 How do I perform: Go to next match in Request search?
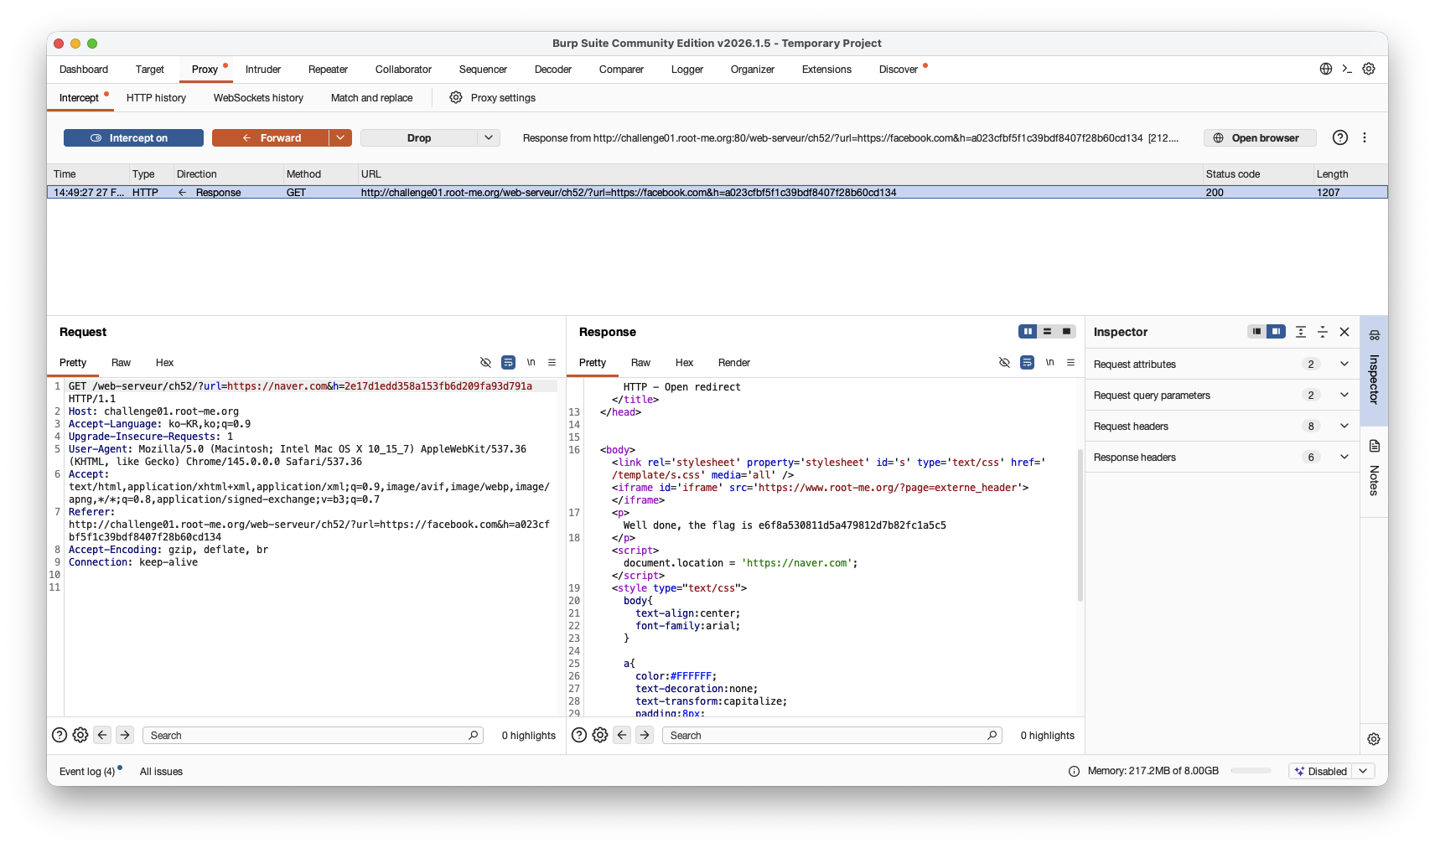coord(125,735)
